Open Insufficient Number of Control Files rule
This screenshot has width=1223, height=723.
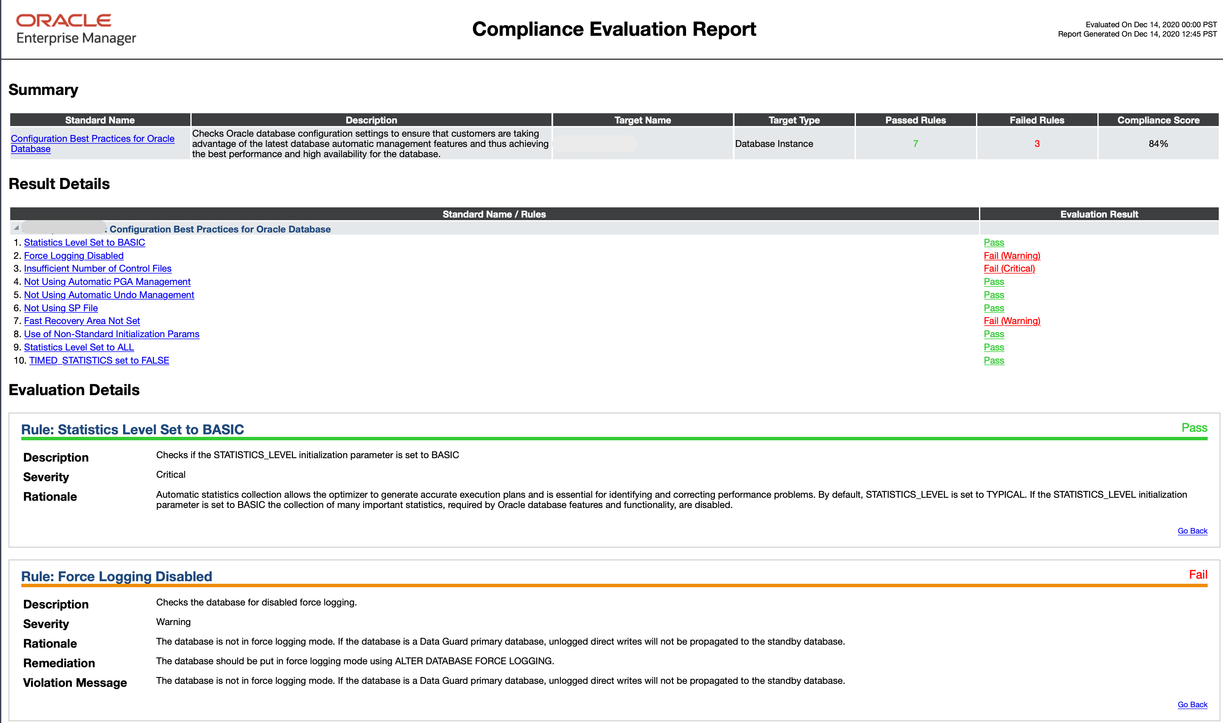[98, 268]
